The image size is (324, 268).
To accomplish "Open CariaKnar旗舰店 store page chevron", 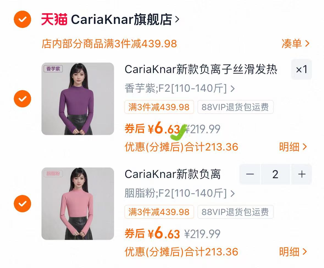I will (177, 19).
